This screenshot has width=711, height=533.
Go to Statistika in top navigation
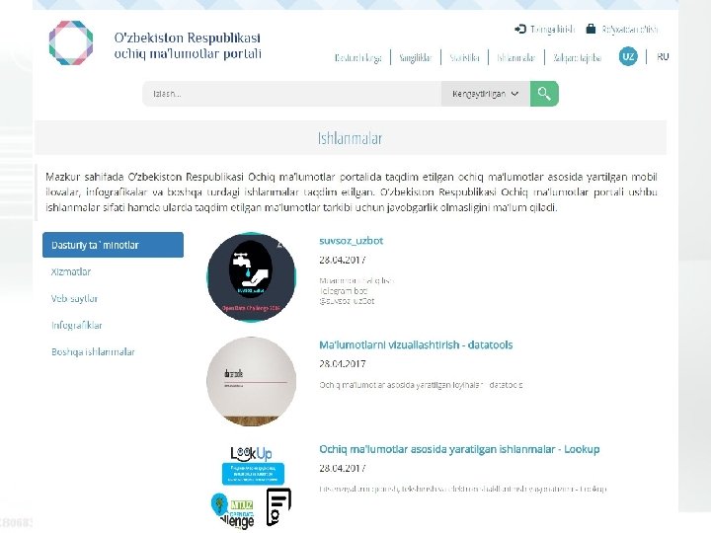pyautogui.click(x=464, y=57)
